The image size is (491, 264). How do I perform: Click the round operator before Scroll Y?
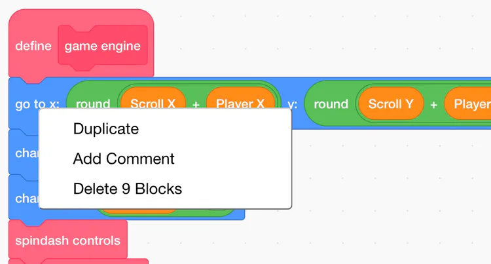coord(331,104)
